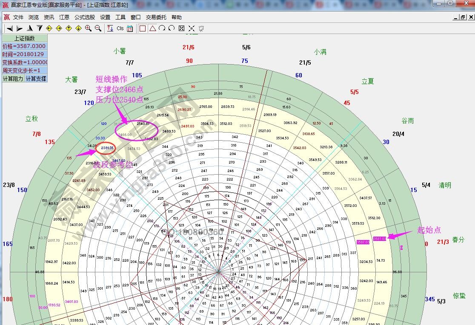Click the yellow diamond down-arrow icon
The height and width of the screenshot is (325, 475).
click(x=78, y=28)
